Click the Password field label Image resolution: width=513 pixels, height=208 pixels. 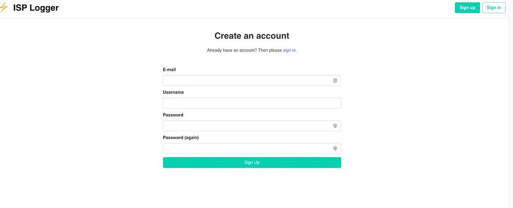[x=173, y=115]
